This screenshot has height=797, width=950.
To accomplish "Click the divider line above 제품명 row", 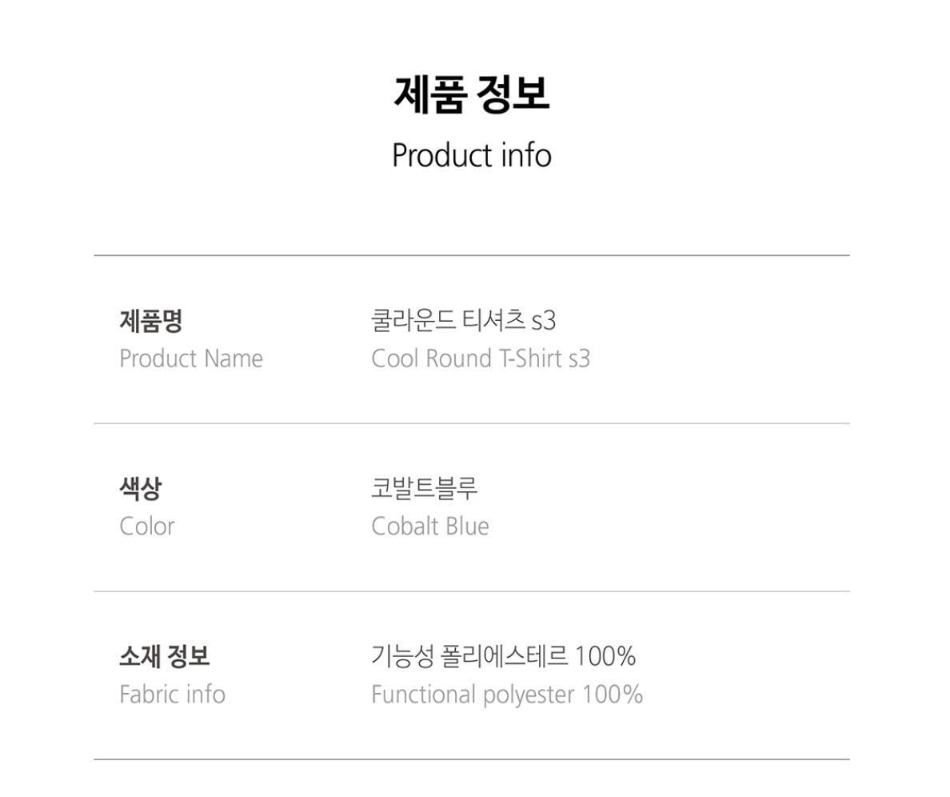I will coord(472,255).
